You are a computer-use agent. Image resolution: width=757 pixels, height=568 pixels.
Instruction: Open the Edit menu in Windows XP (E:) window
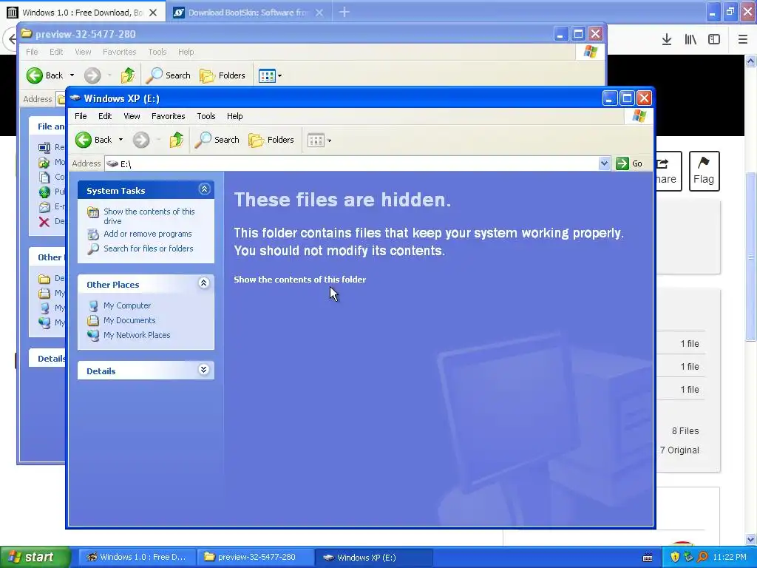click(x=105, y=116)
